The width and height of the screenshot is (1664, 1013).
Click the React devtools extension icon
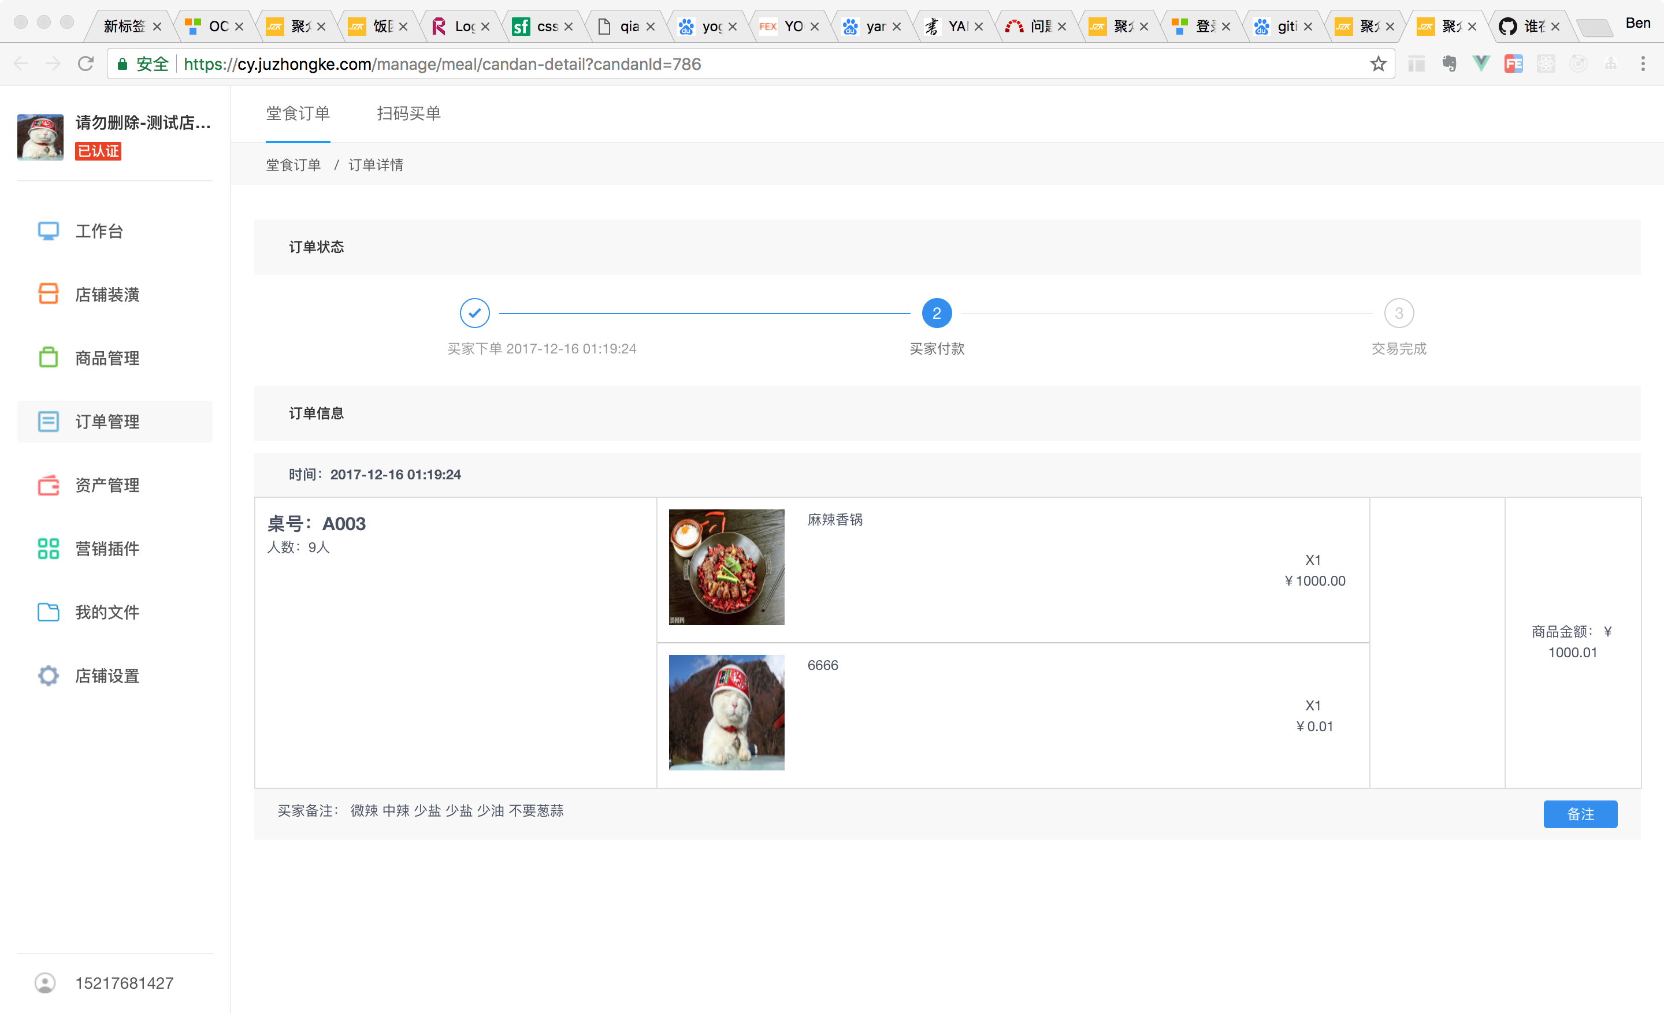coord(1546,64)
